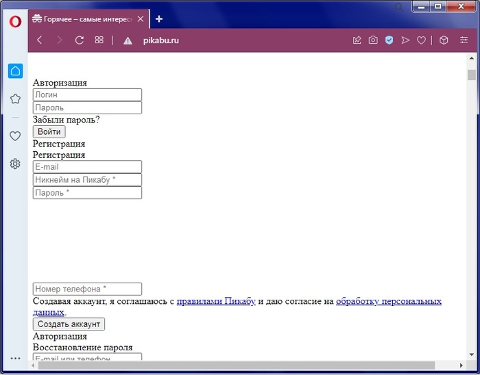Open the page edit/share snapshot icon
This screenshot has height=375, width=480.
(x=357, y=40)
